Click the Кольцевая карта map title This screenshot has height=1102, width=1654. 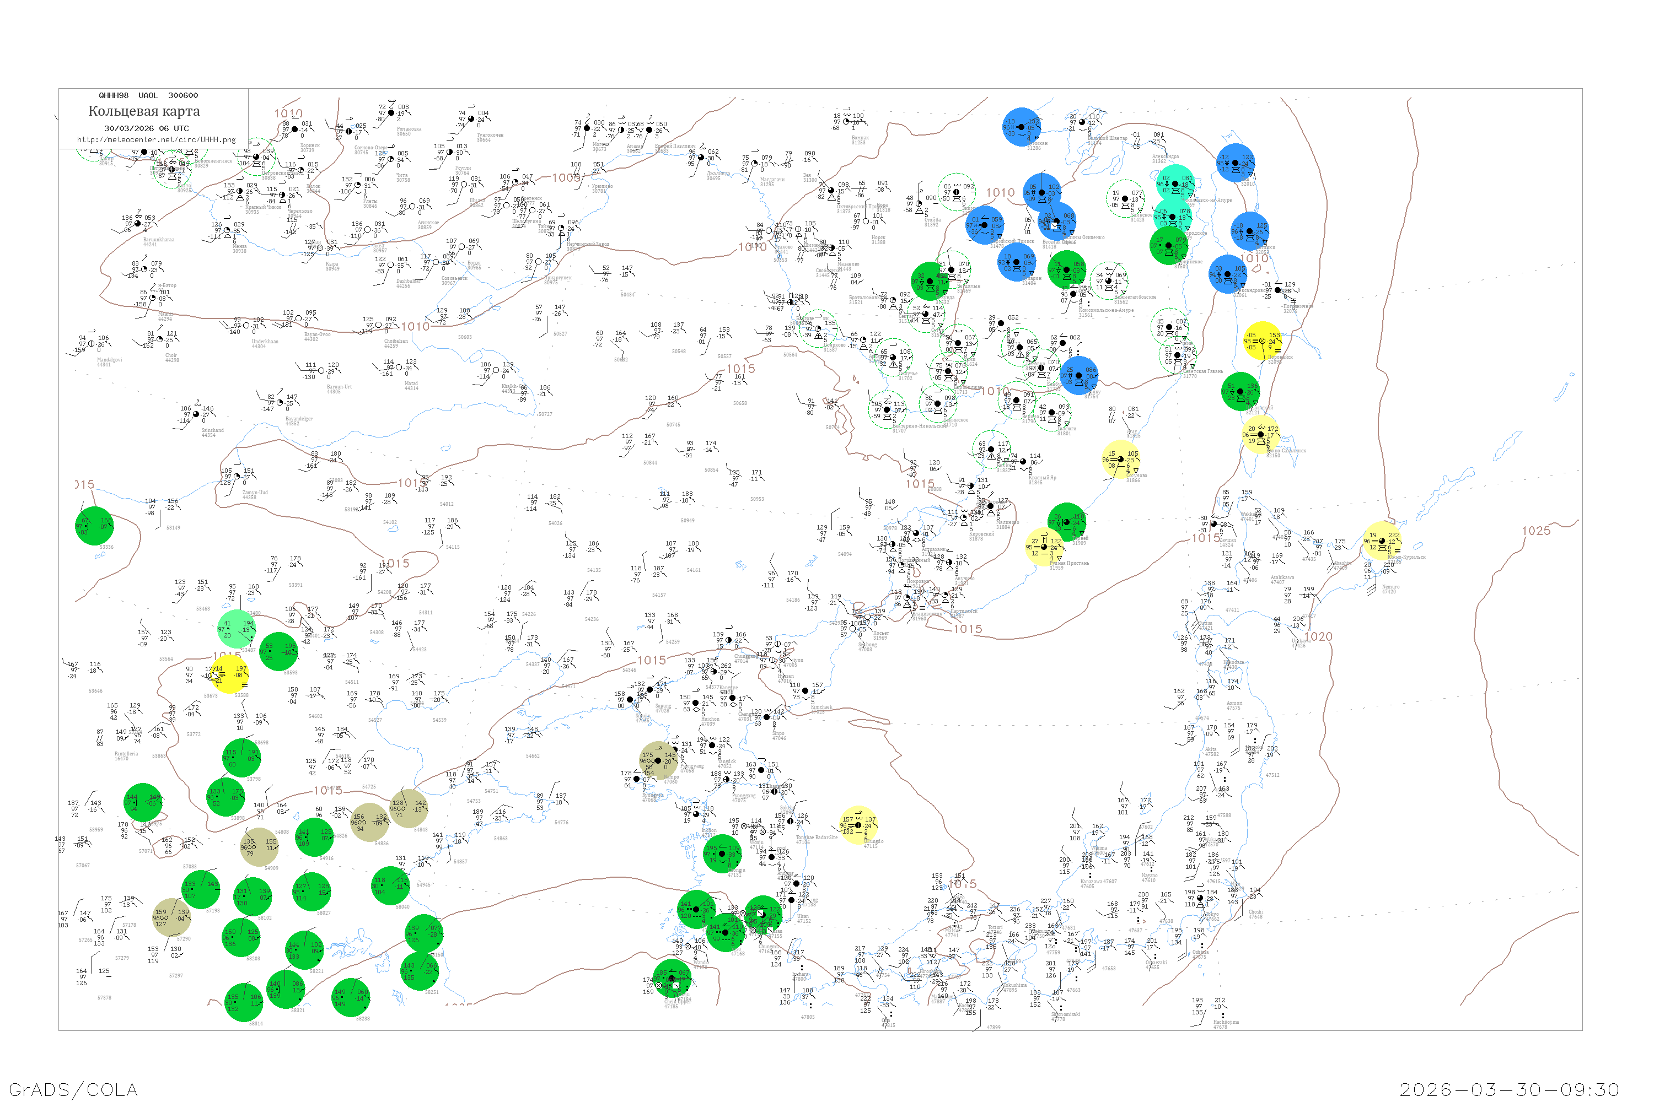pyautogui.click(x=144, y=111)
